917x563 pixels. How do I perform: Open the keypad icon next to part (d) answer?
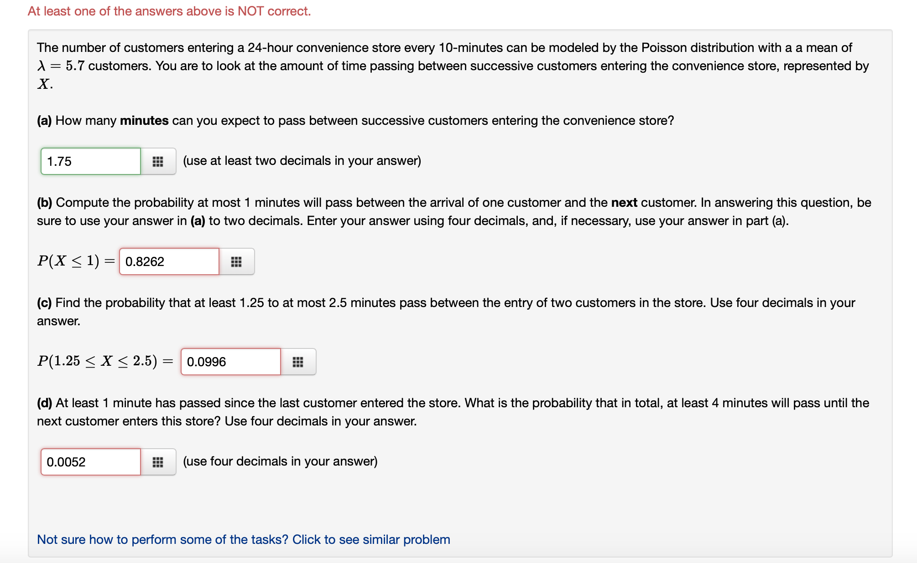click(157, 461)
